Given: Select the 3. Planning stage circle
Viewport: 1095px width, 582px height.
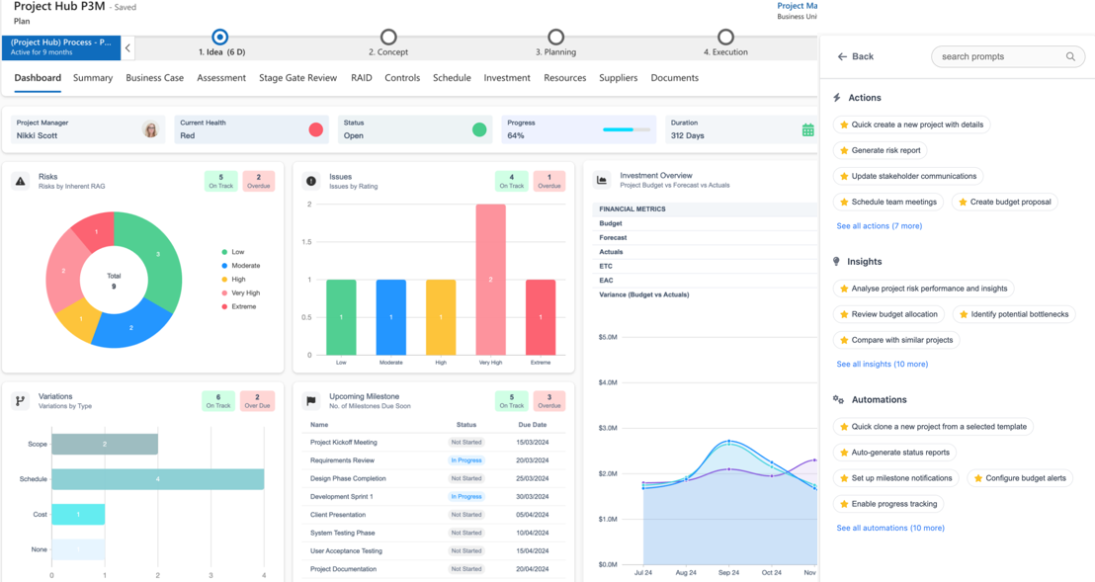Looking at the screenshot, I should click(555, 37).
